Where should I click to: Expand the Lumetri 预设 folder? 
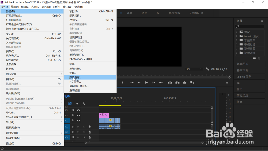pos(237,36)
